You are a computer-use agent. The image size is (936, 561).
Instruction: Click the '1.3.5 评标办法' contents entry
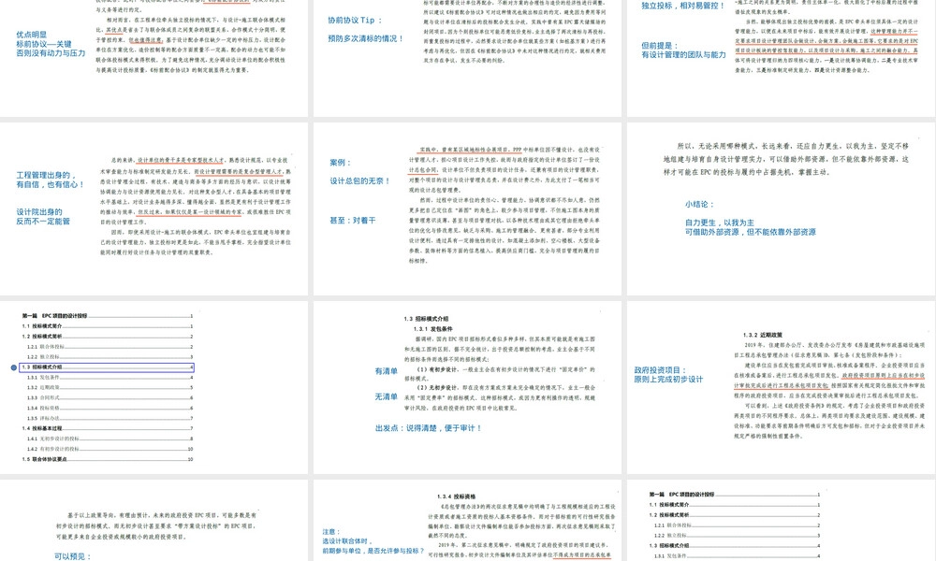click(x=110, y=418)
